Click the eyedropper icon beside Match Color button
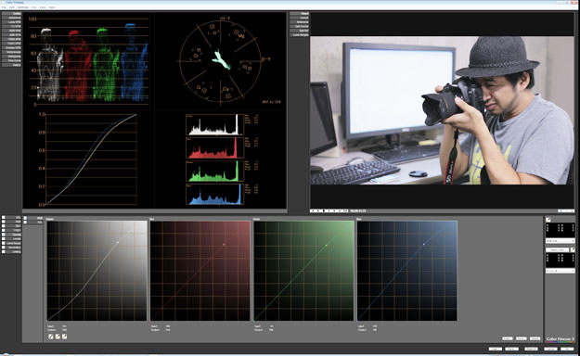Image resolution: width=580 pixels, height=356 pixels. coord(573,250)
